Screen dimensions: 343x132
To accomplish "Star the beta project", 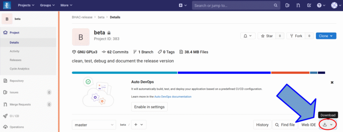I will (267, 36).
